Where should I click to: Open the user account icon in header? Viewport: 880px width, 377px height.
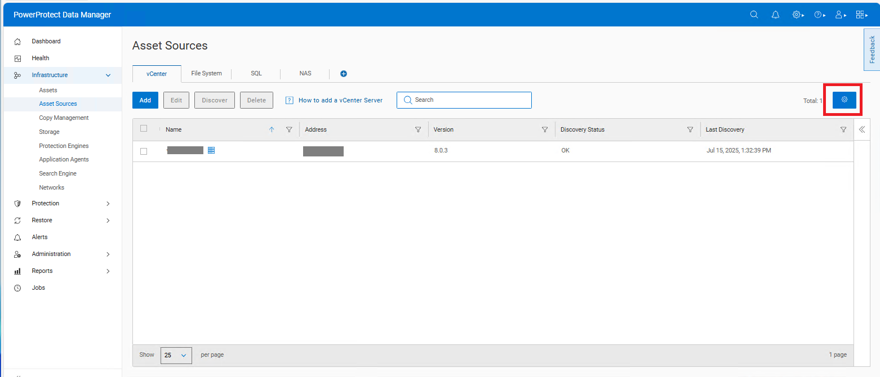click(841, 15)
